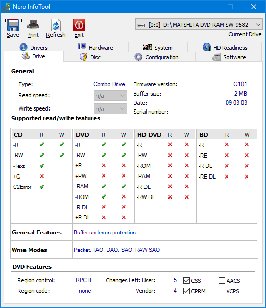Click the DVD +R read cross mark

click(x=104, y=165)
